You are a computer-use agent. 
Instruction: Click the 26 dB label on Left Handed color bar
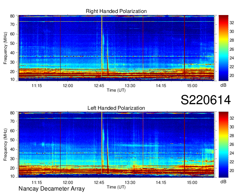coord(232,144)
